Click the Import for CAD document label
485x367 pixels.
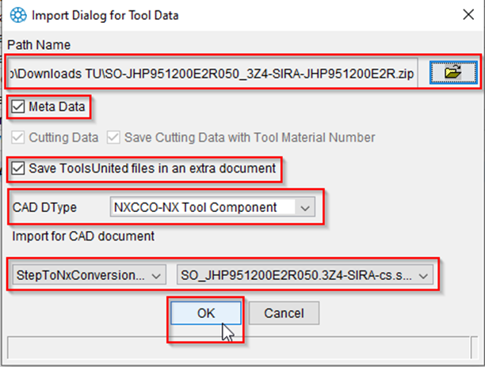(x=83, y=236)
